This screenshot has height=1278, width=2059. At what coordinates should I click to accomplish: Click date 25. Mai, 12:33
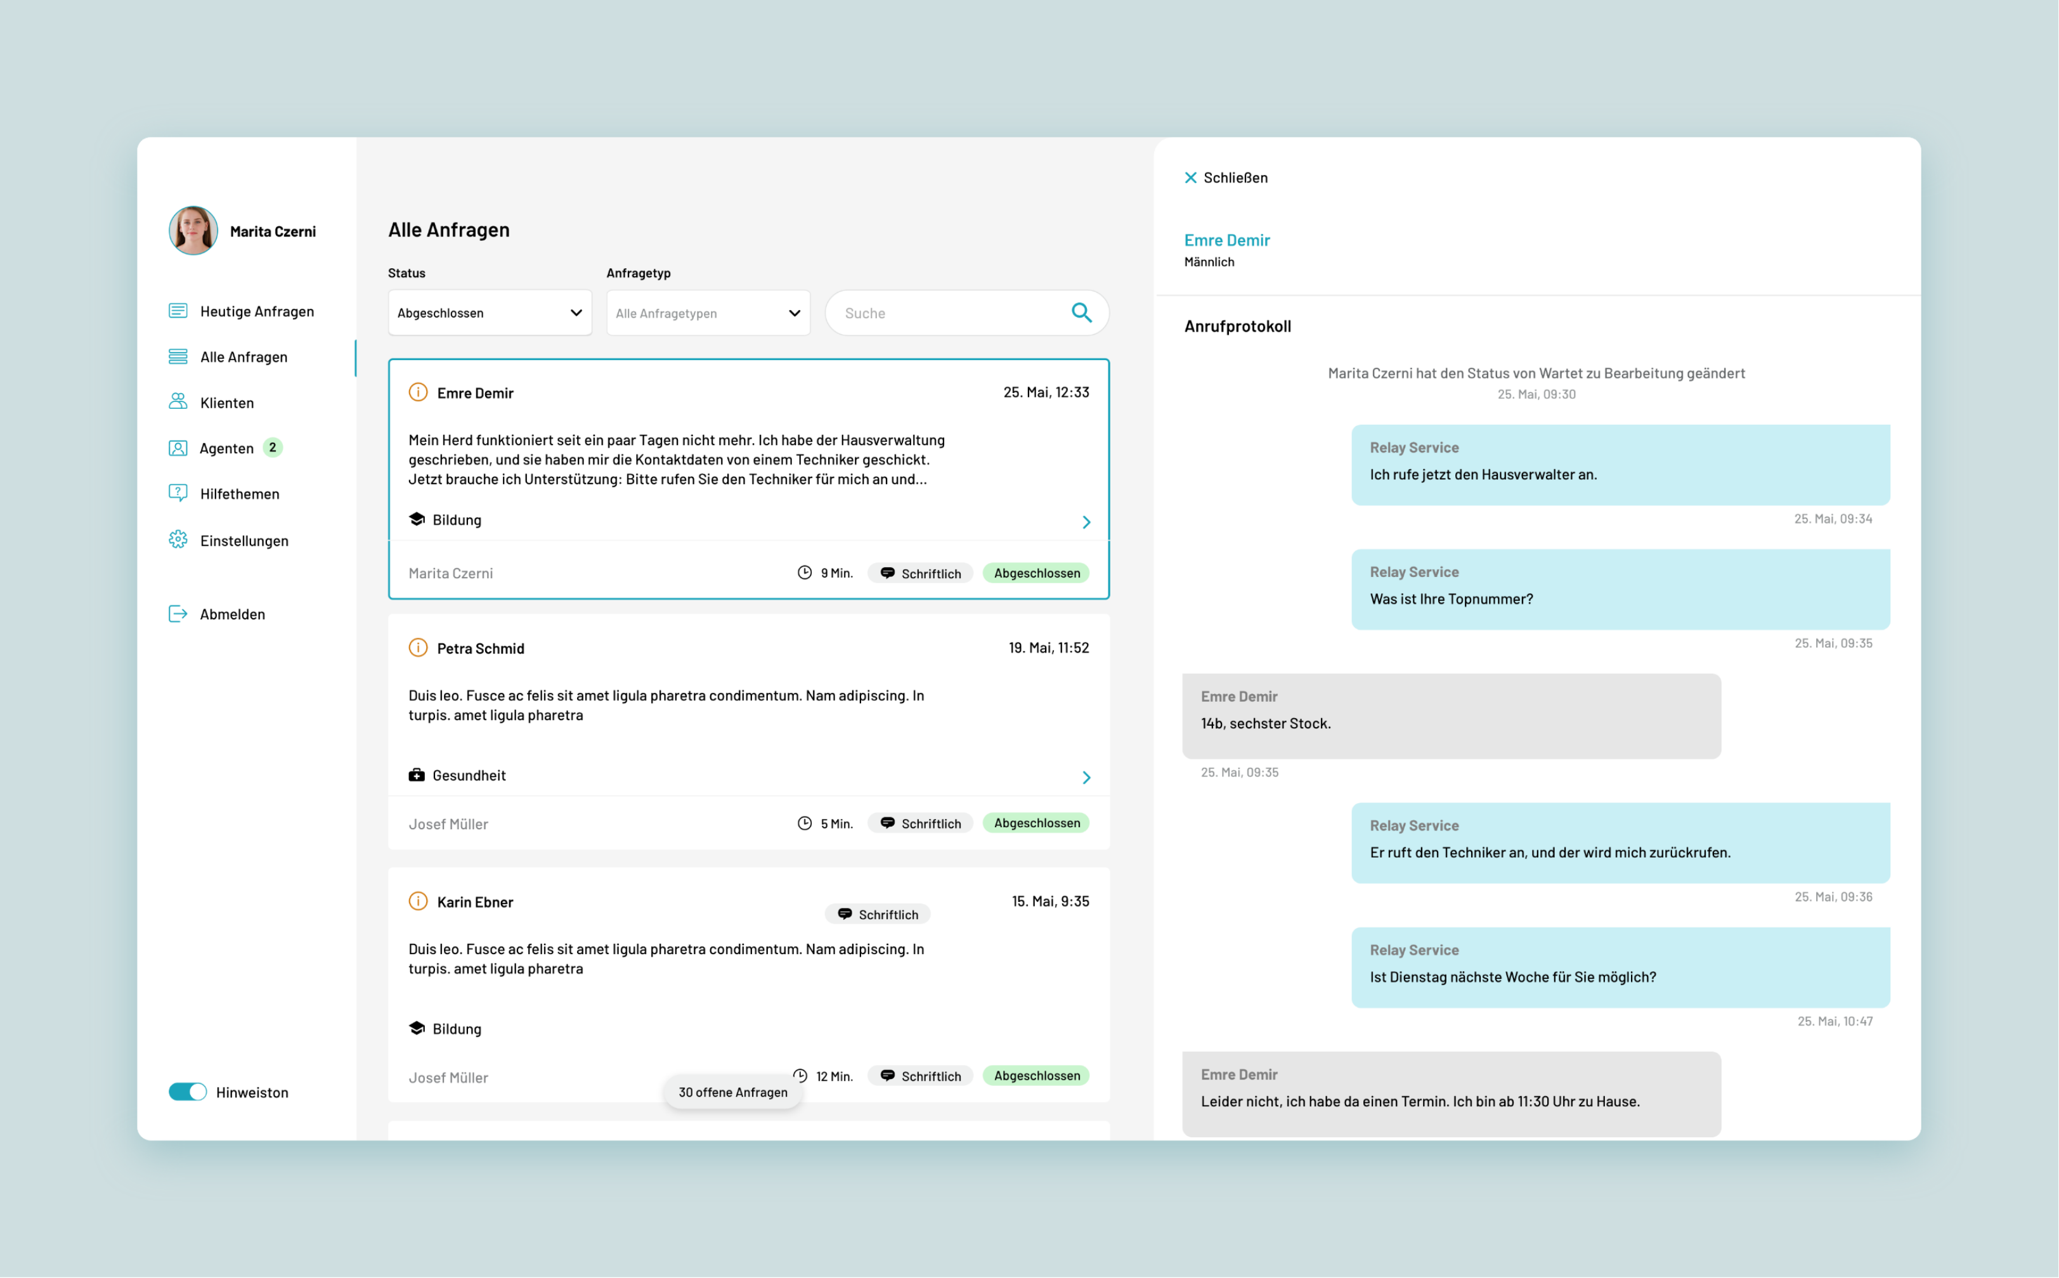pos(1046,392)
